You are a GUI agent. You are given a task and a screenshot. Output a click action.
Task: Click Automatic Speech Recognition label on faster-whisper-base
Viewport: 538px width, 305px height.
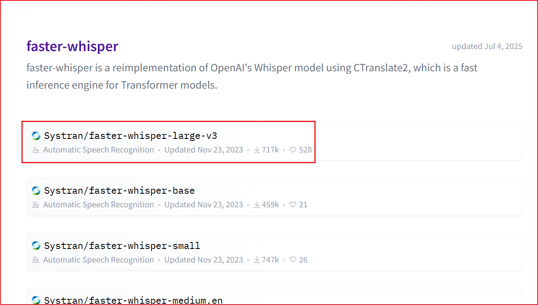(x=98, y=205)
